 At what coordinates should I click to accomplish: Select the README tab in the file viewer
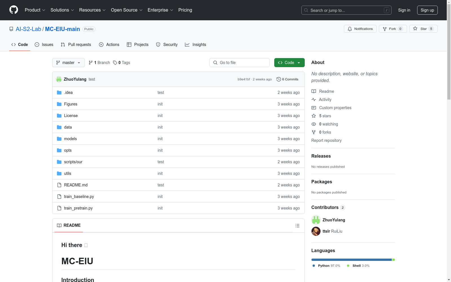point(69,225)
